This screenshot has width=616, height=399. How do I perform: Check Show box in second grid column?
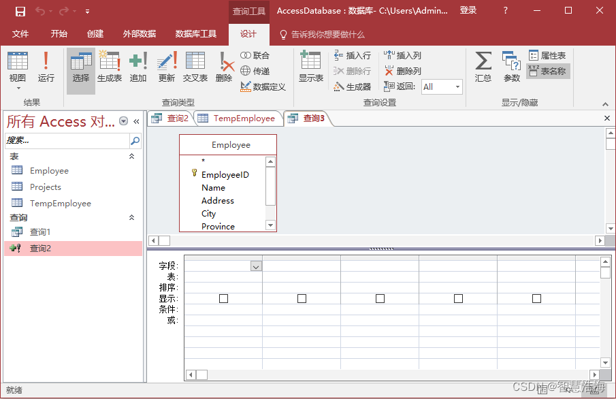(x=302, y=299)
